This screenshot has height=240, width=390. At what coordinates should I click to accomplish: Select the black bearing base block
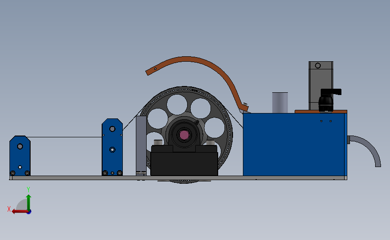point(184,163)
